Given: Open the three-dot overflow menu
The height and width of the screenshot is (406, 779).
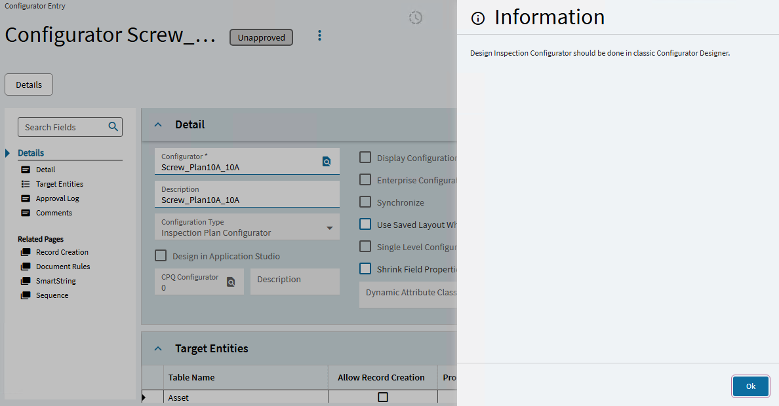Looking at the screenshot, I should pyautogui.click(x=319, y=35).
